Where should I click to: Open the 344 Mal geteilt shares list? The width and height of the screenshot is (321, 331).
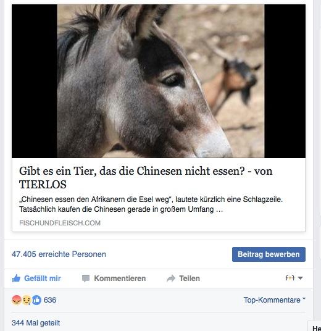pos(36,323)
